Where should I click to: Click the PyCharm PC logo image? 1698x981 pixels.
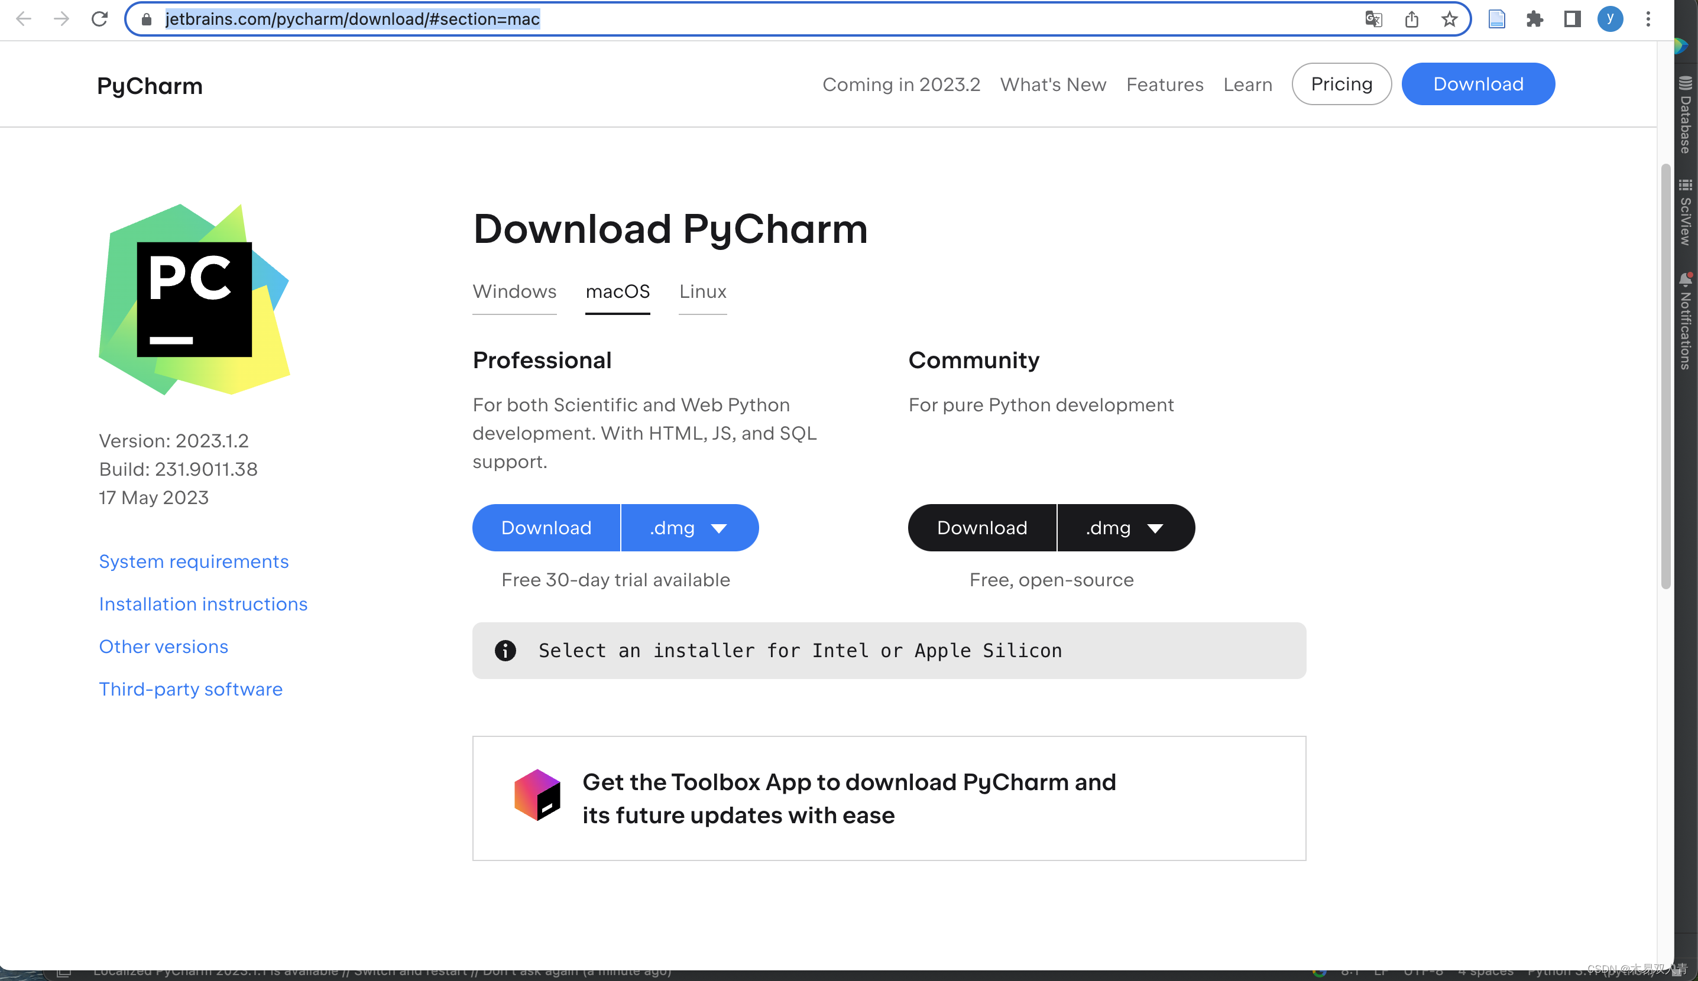click(194, 299)
